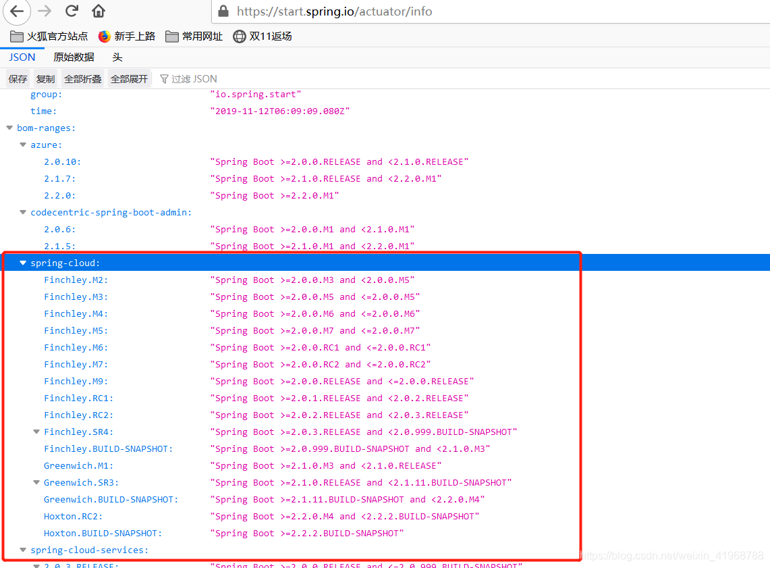Collapse the codecentric-spring-boot-admin node
Viewport: 770px width, 568px height.
[x=22, y=212]
